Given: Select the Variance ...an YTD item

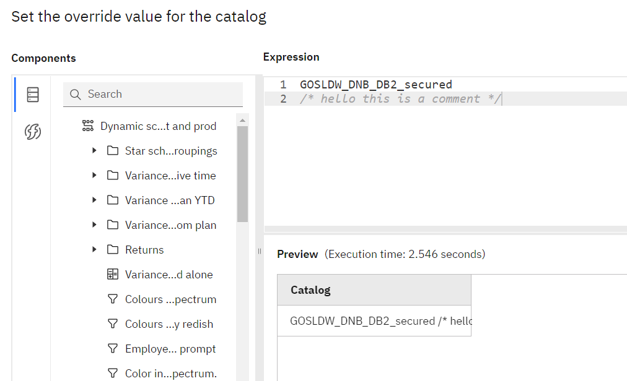Looking at the screenshot, I should click(170, 200).
